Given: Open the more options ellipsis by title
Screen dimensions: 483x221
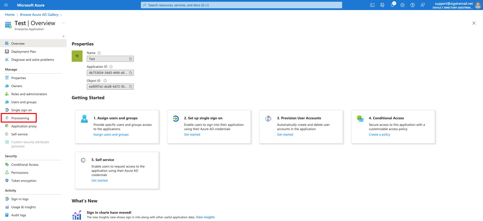Looking at the screenshot, I should pyautogui.click(x=63, y=23).
